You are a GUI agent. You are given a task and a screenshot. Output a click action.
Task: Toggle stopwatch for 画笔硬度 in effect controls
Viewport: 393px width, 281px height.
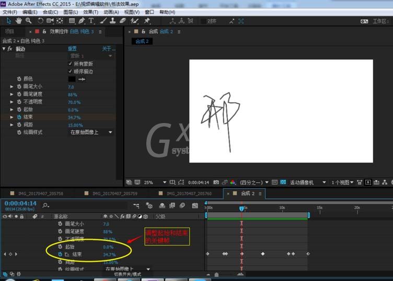(x=19, y=94)
